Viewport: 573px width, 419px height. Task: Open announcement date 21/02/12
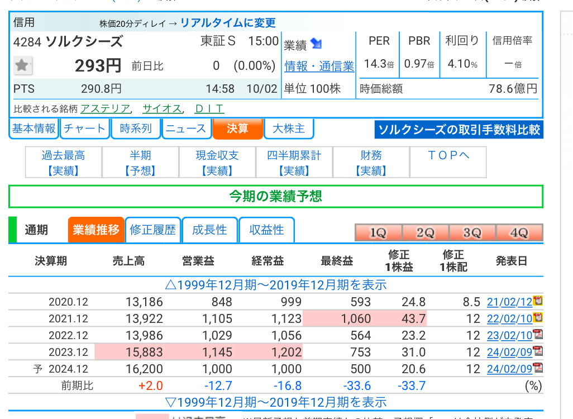(509, 302)
